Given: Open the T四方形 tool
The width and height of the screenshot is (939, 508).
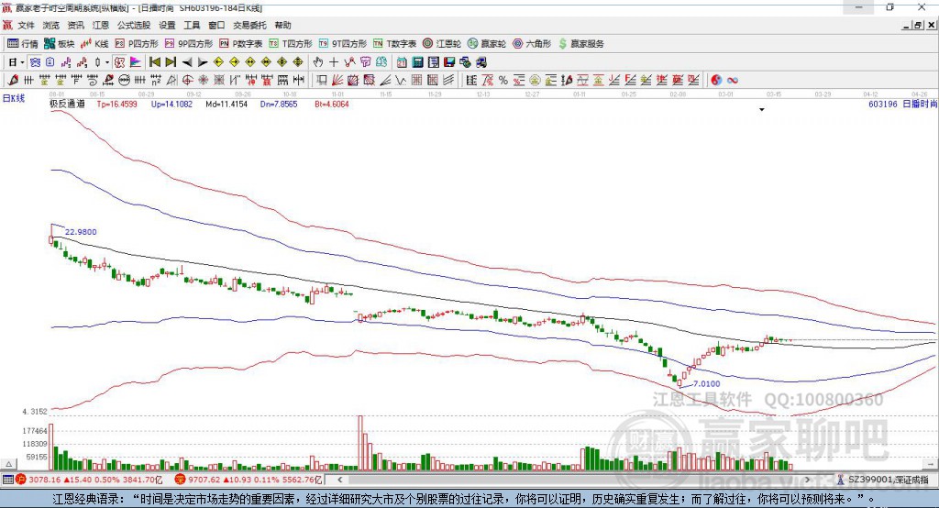Looking at the screenshot, I should point(291,44).
